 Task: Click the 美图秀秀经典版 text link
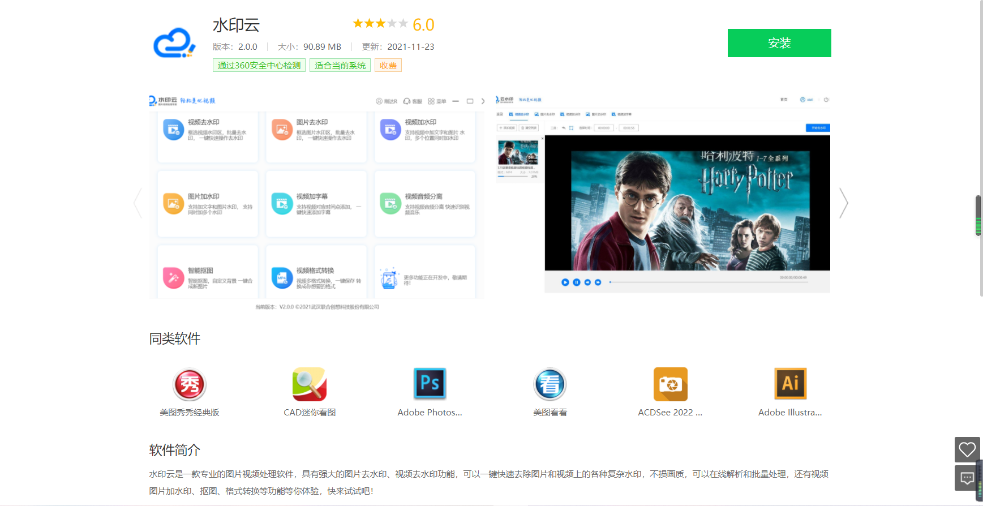pyautogui.click(x=190, y=413)
